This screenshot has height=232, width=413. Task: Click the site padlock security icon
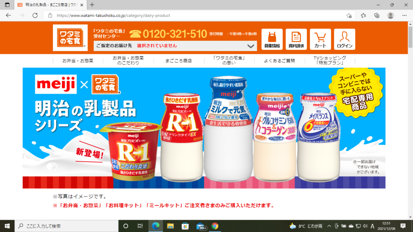(x=50, y=16)
